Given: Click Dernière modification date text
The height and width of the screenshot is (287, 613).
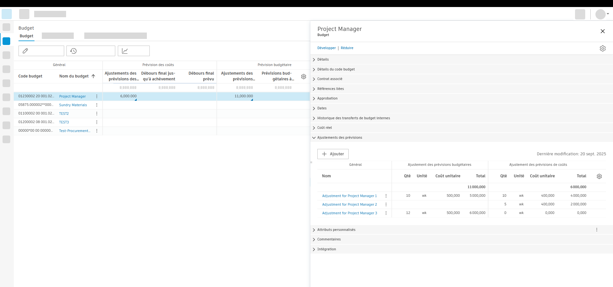Looking at the screenshot, I should (571, 154).
